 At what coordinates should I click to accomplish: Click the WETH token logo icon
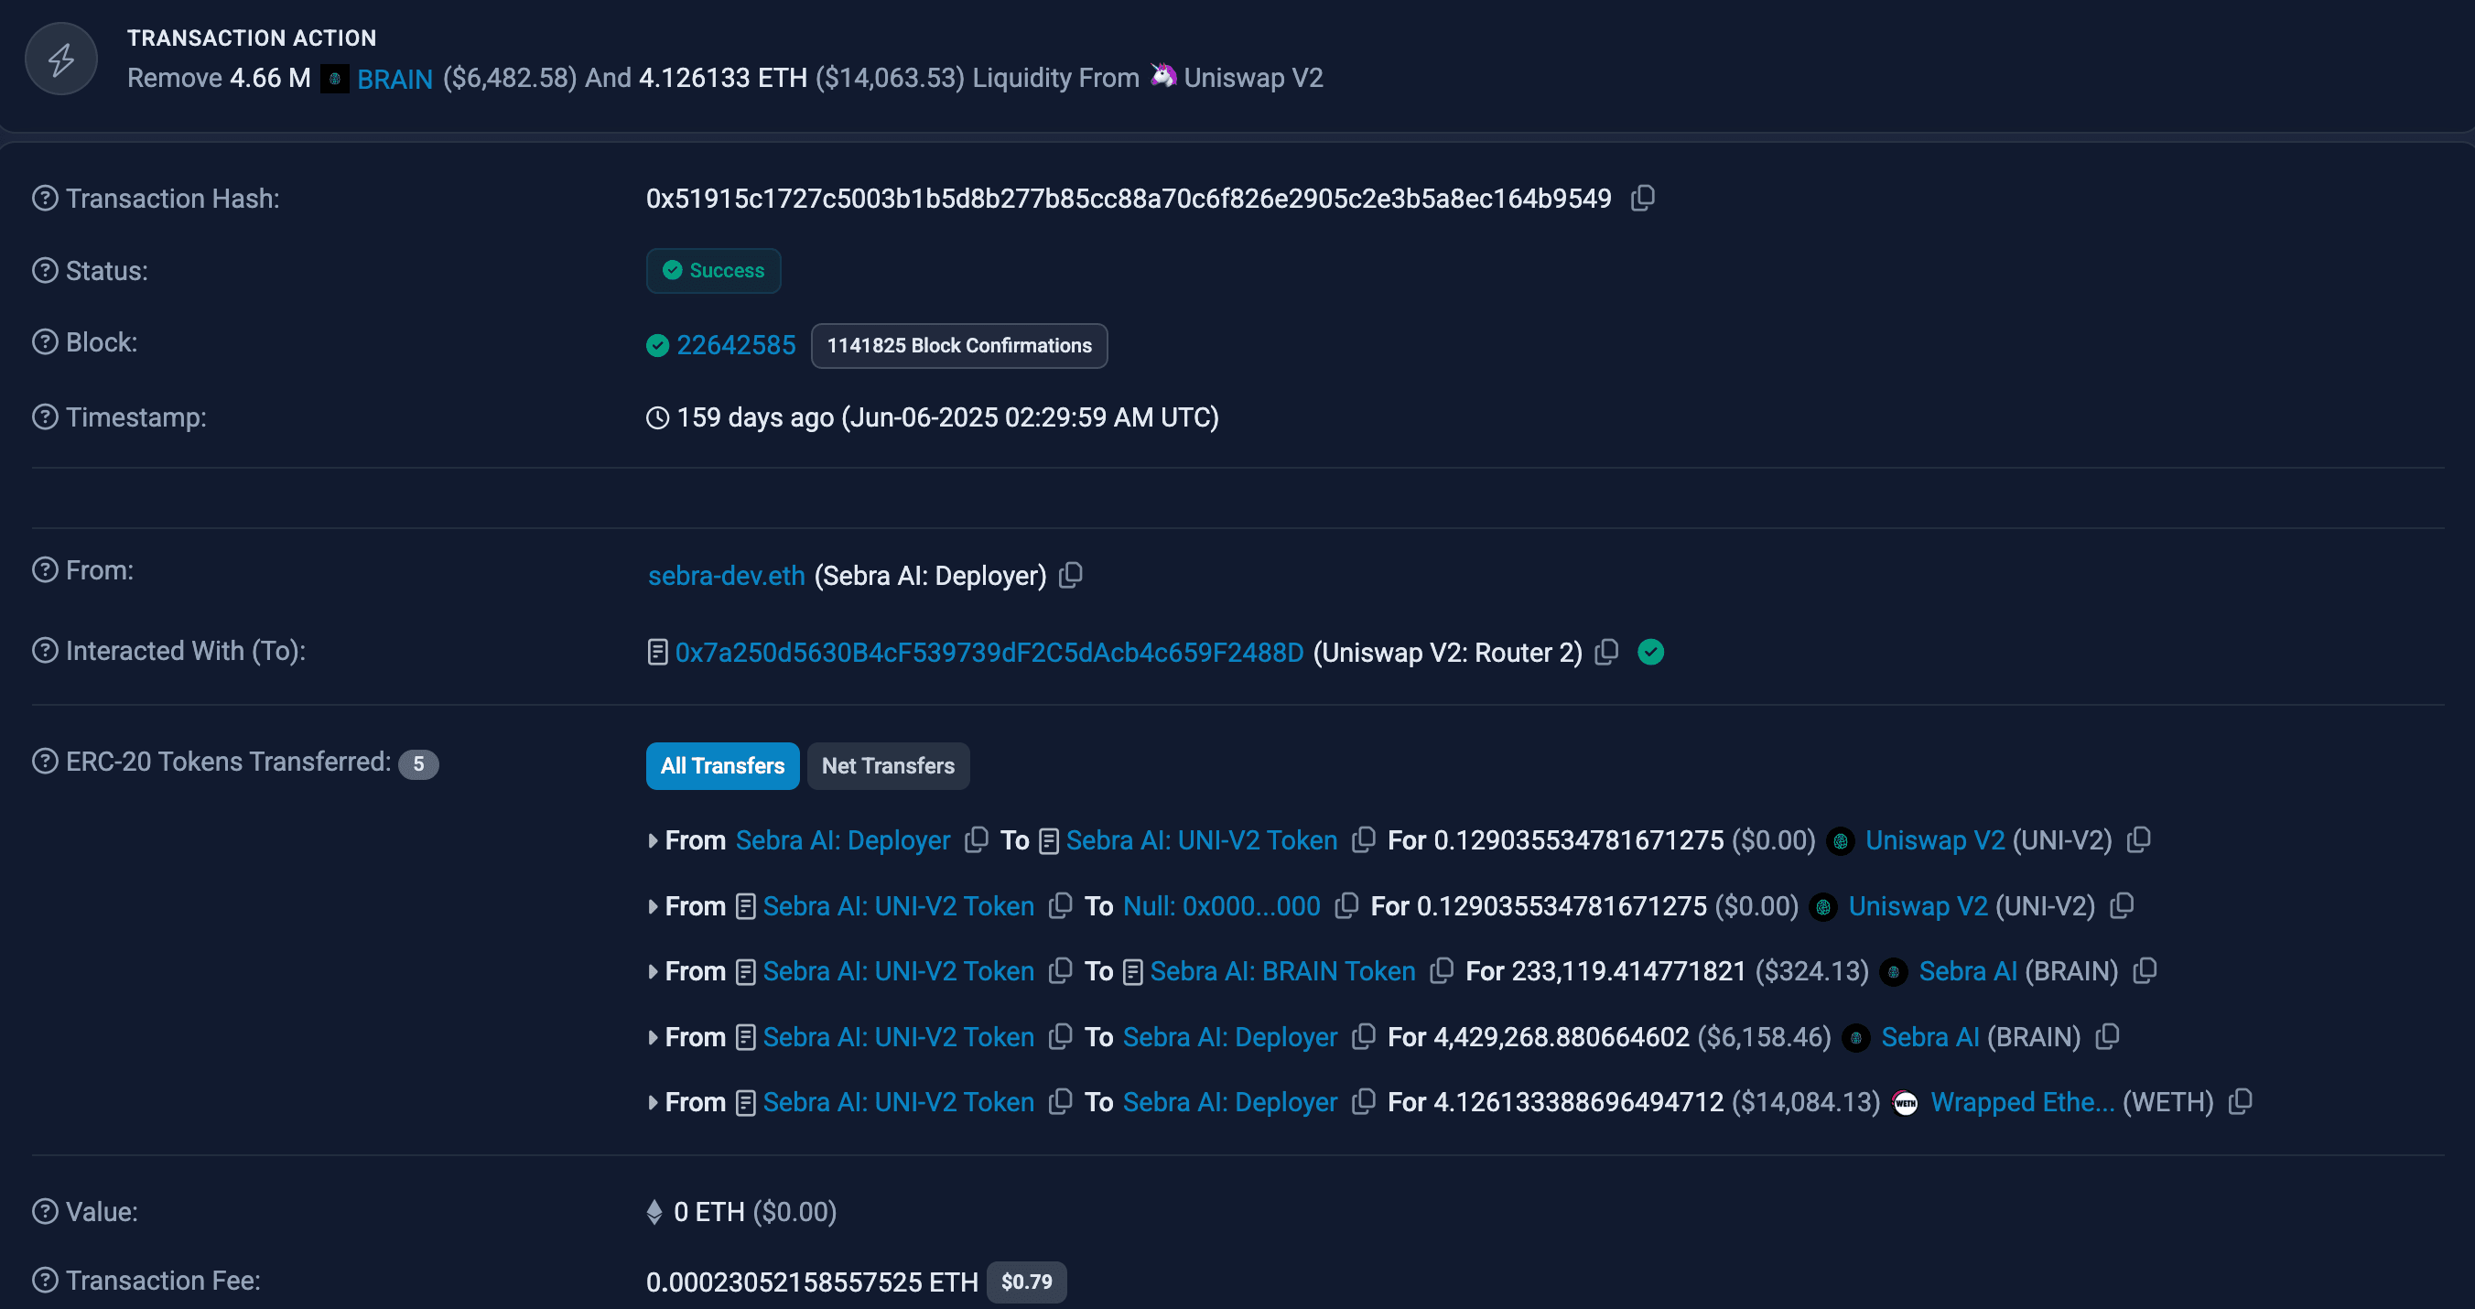pyautogui.click(x=1906, y=1102)
